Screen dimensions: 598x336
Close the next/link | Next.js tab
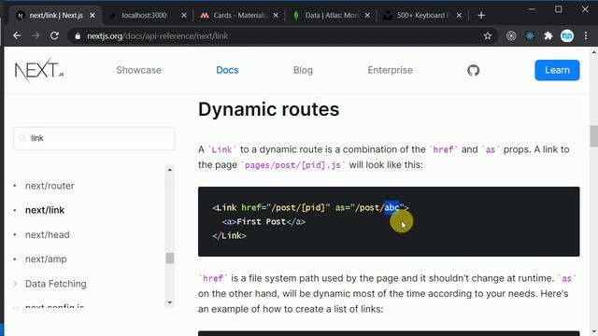[x=93, y=15]
